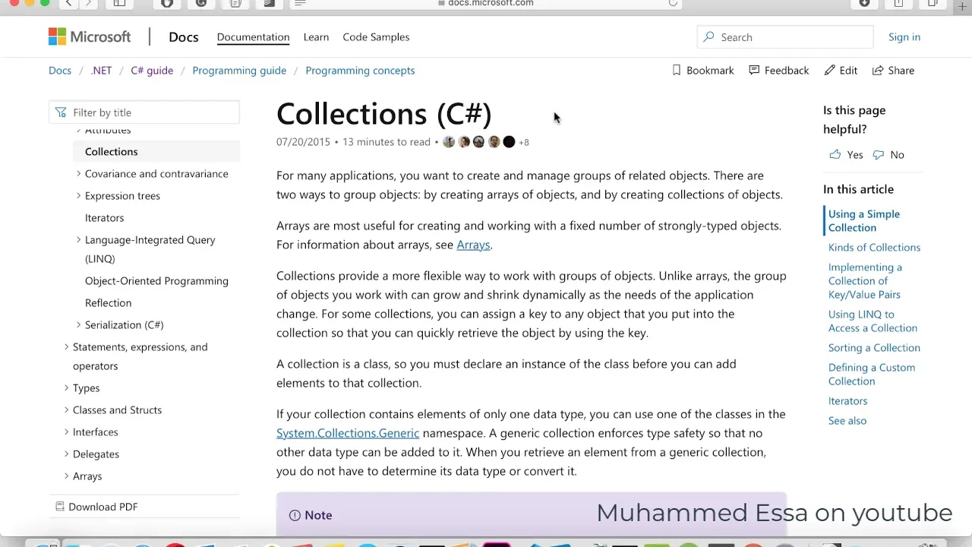The height and width of the screenshot is (547, 972).
Task: Jump to See also section
Action: pos(847,420)
